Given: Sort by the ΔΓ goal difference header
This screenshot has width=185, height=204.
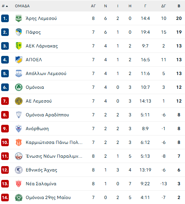Looking at the screenshot, I should 164,6.
